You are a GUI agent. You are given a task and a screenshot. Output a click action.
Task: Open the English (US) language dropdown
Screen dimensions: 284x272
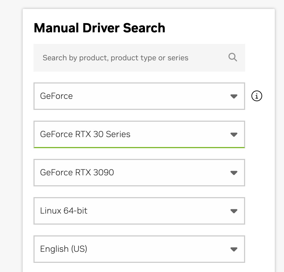click(139, 249)
